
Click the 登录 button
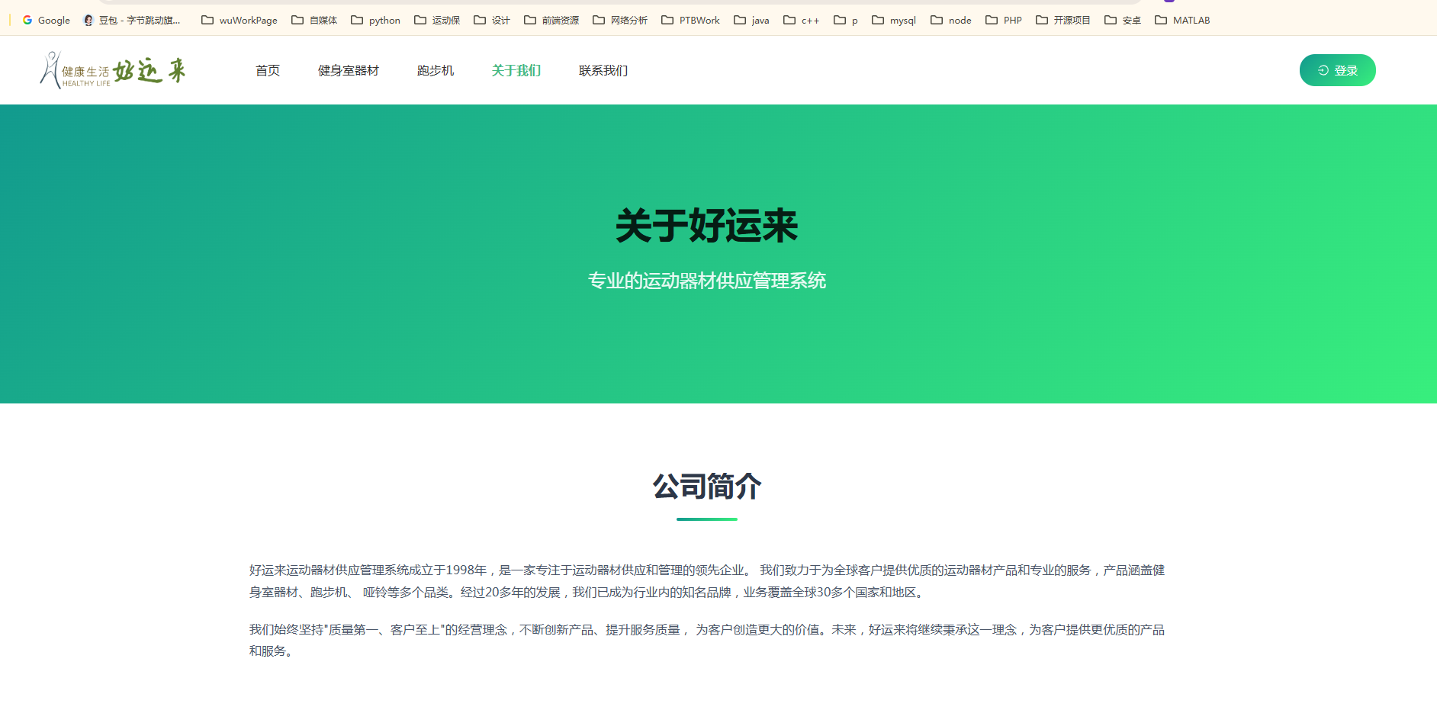click(x=1337, y=69)
